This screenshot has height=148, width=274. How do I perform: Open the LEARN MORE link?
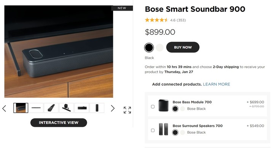click(x=216, y=84)
